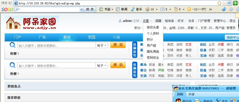
Task: Switch to 家园 navigation tab
Action: (92, 37)
